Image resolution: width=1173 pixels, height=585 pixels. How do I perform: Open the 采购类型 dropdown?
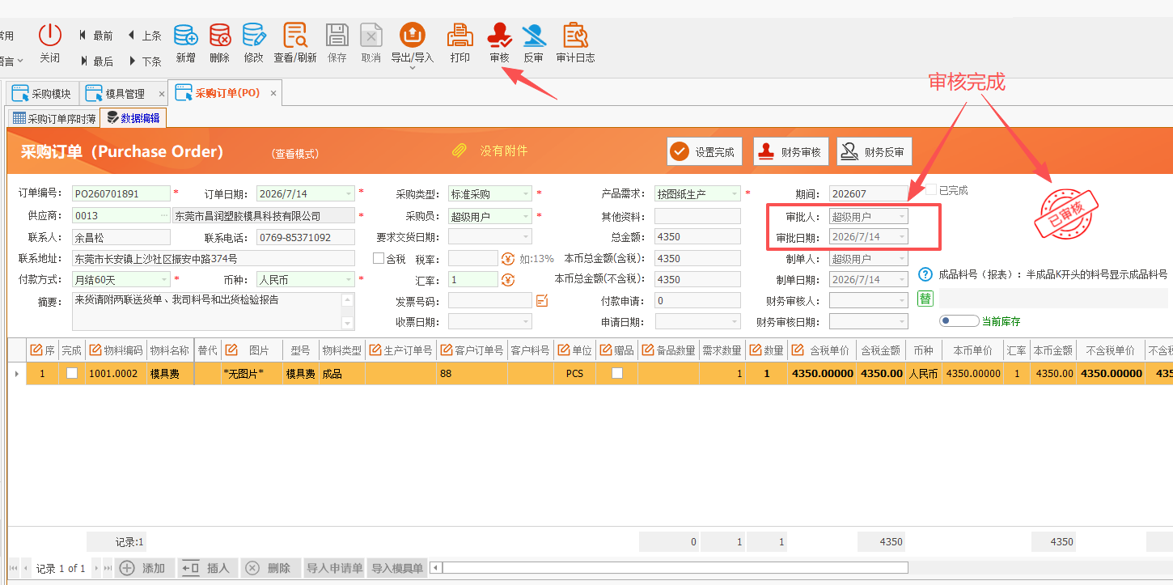pyautogui.click(x=527, y=194)
